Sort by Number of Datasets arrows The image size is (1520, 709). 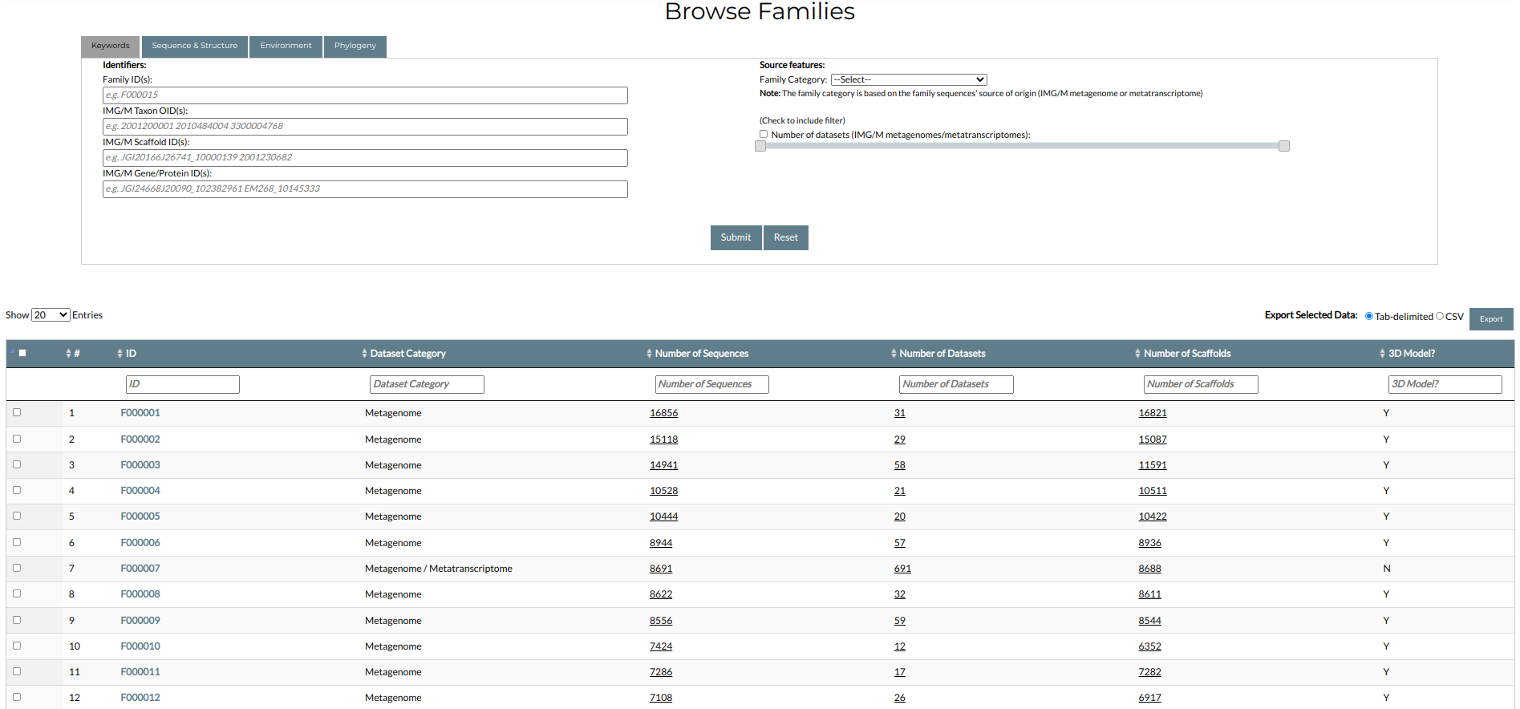(x=894, y=354)
